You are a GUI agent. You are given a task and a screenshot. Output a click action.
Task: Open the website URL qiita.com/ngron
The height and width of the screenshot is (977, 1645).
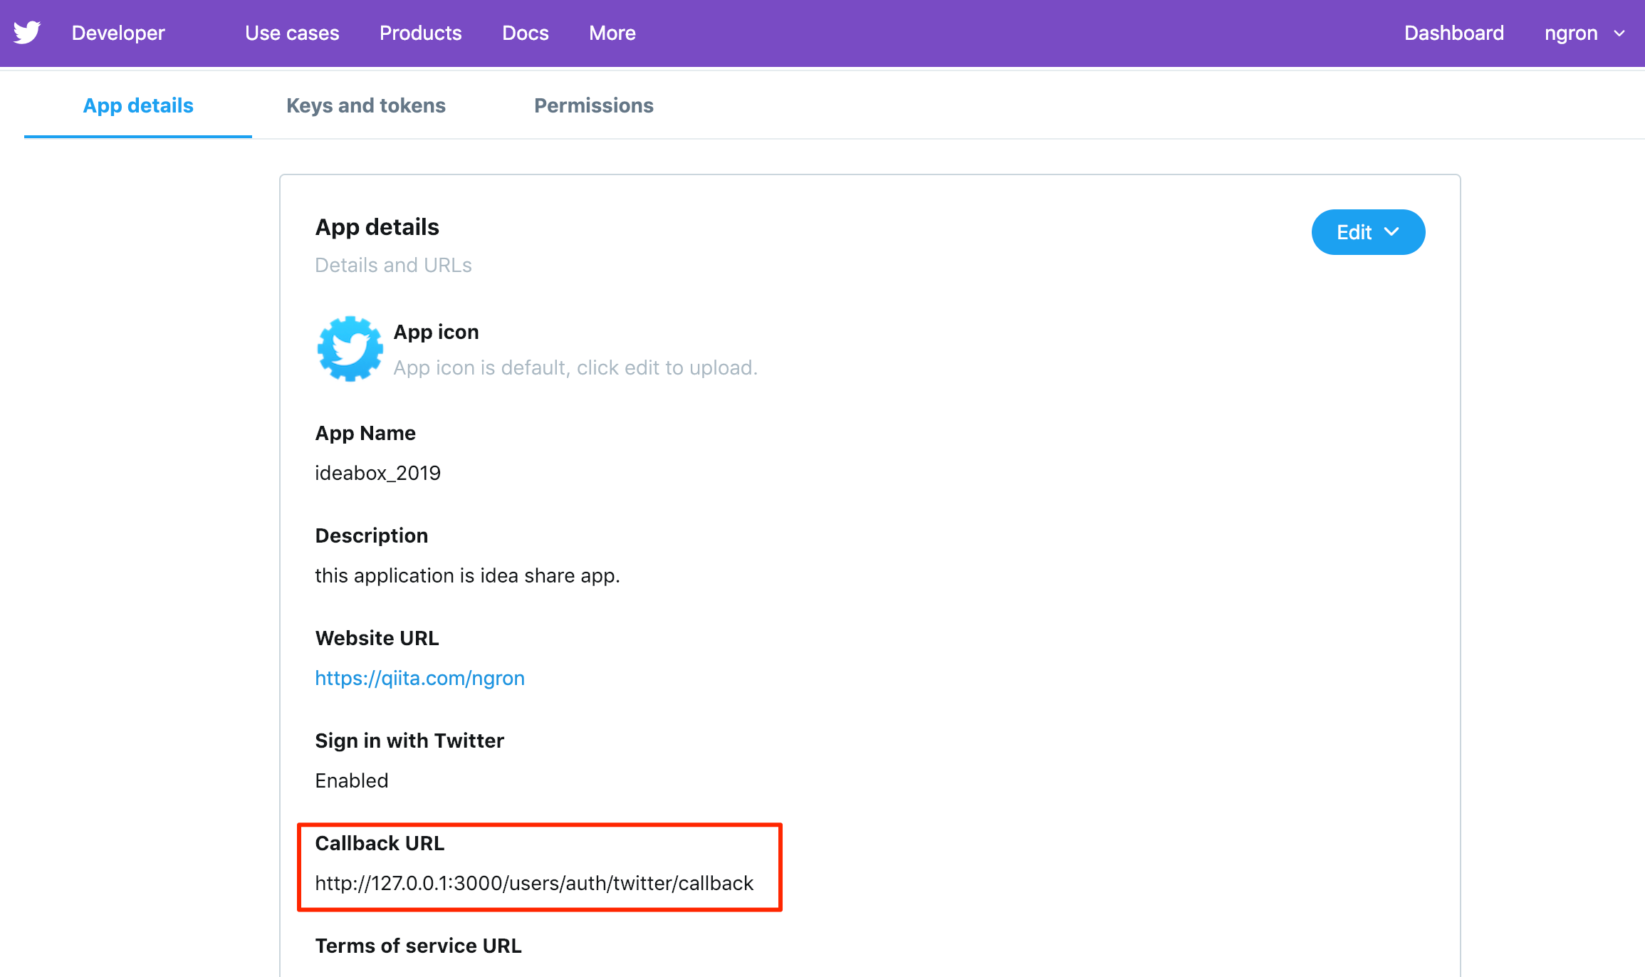click(419, 678)
